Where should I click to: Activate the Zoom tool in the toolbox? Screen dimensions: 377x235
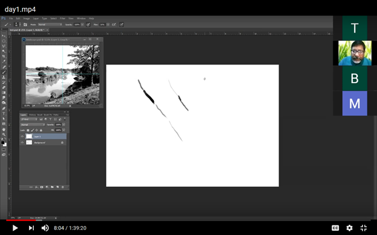click(x=4, y=134)
